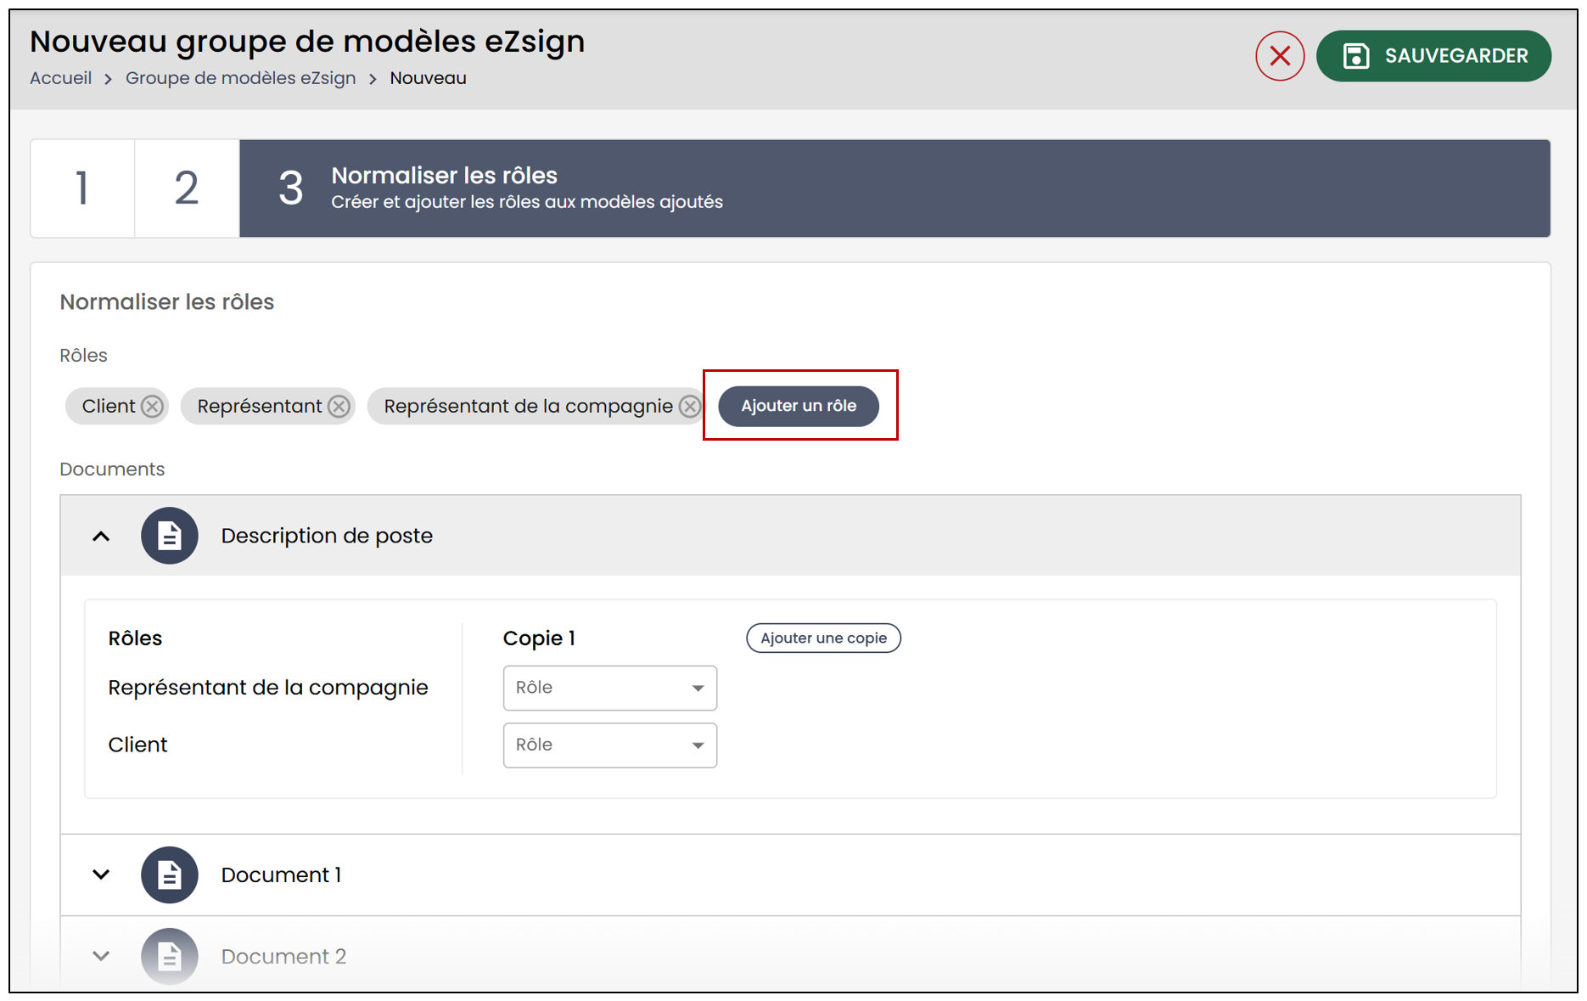1587x1001 pixels.
Task: Open Groupe de modèles eZsign breadcrumb
Action: [x=241, y=78]
